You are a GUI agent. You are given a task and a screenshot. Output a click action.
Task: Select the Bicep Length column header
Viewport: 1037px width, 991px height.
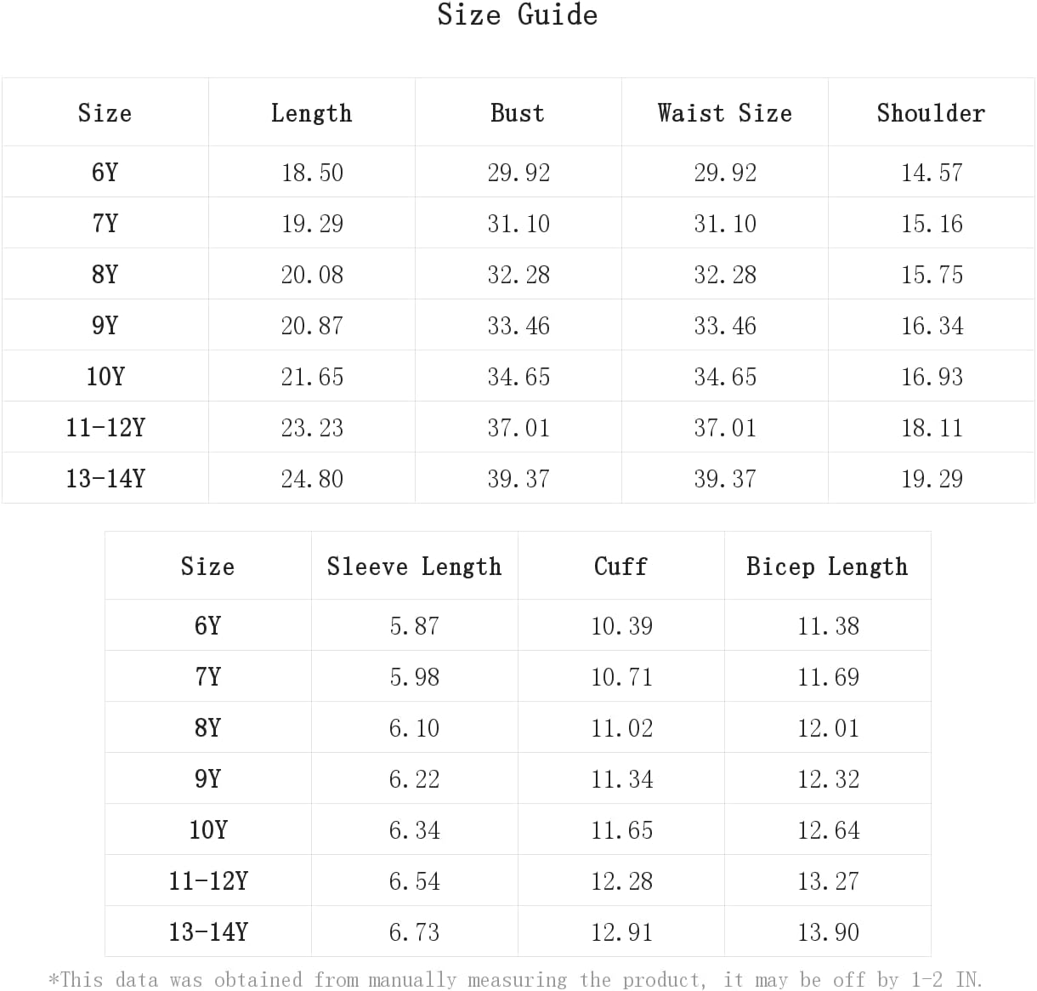coord(827,566)
